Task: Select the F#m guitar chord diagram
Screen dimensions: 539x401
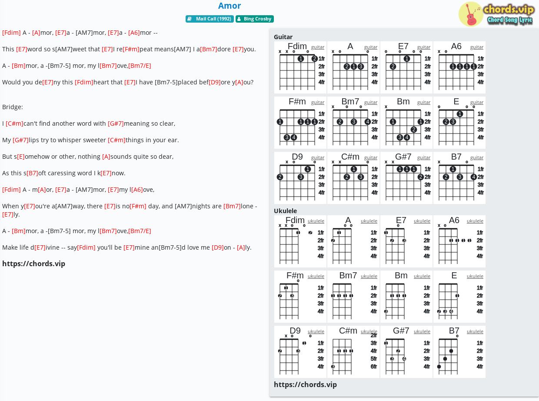Action: (x=300, y=123)
